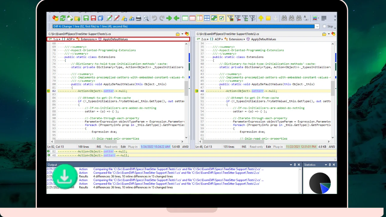
Task: Click the A-AB Replace icon
Action: pos(306,18)
